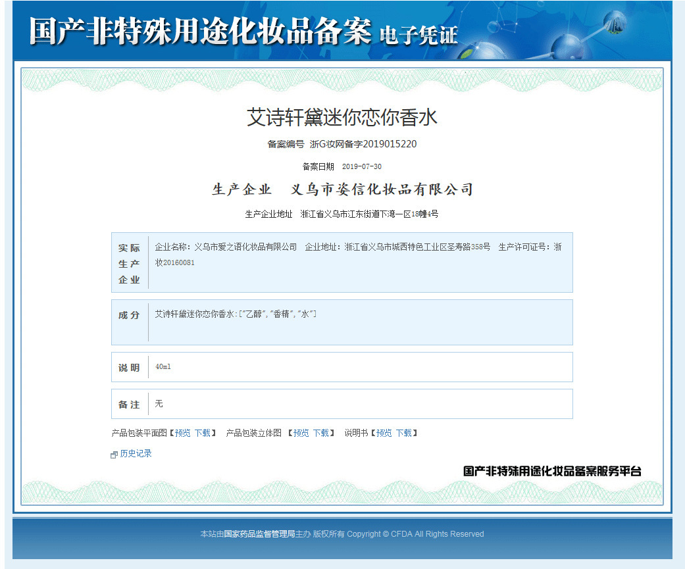685x569 pixels.
Task: Download the 说明书 document
Action: [404, 433]
